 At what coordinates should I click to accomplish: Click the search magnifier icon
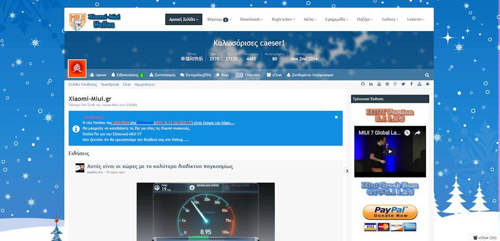click(427, 75)
